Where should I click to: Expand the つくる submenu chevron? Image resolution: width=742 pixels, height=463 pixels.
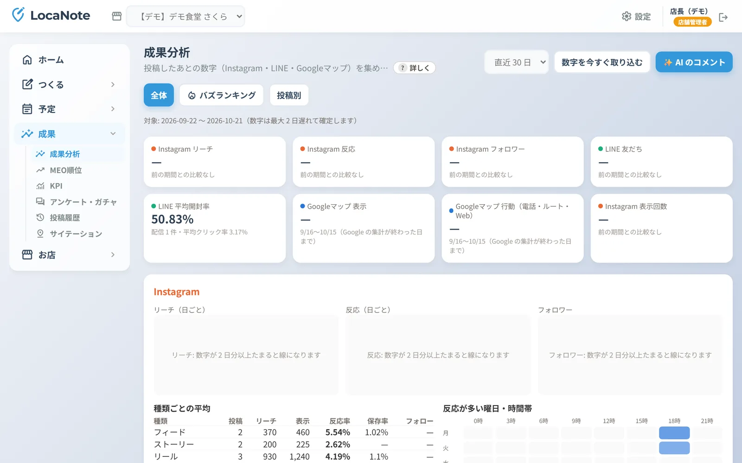pos(113,84)
